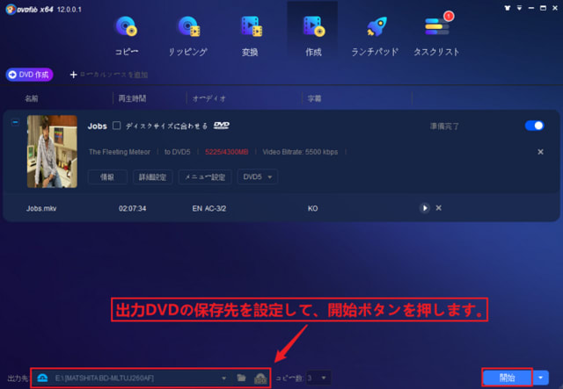Click the ISO image output icon

click(260, 378)
